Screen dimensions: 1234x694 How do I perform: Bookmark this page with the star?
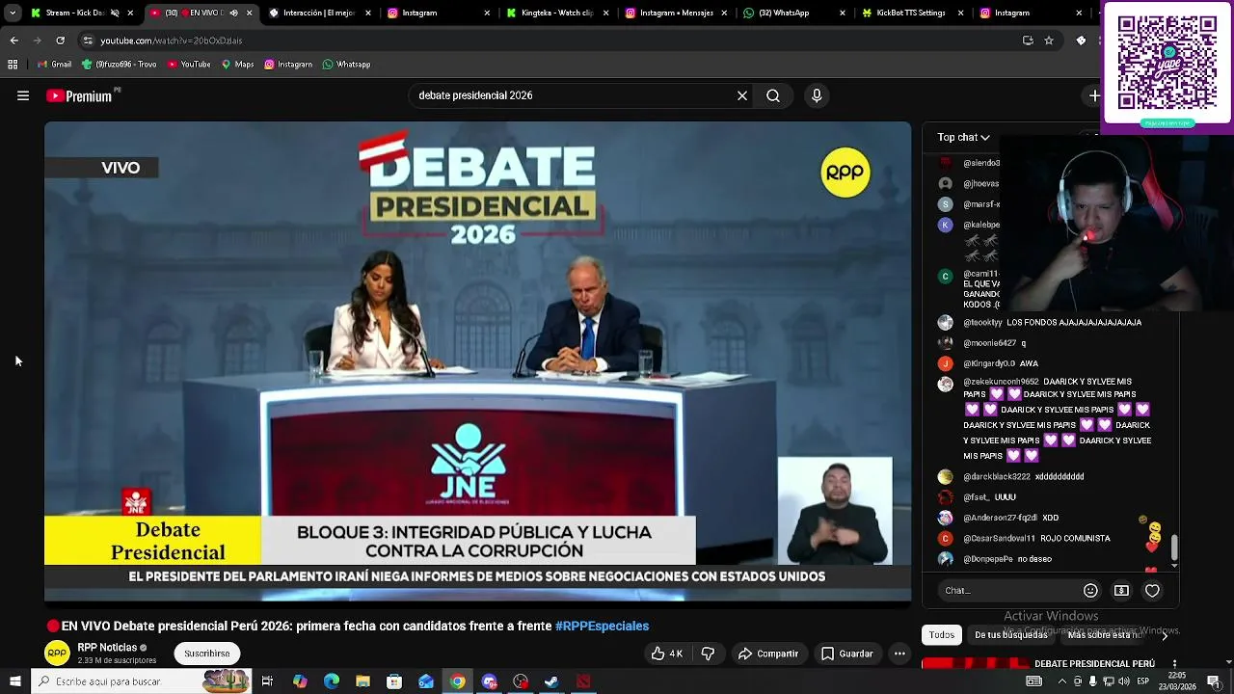coord(1049,40)
